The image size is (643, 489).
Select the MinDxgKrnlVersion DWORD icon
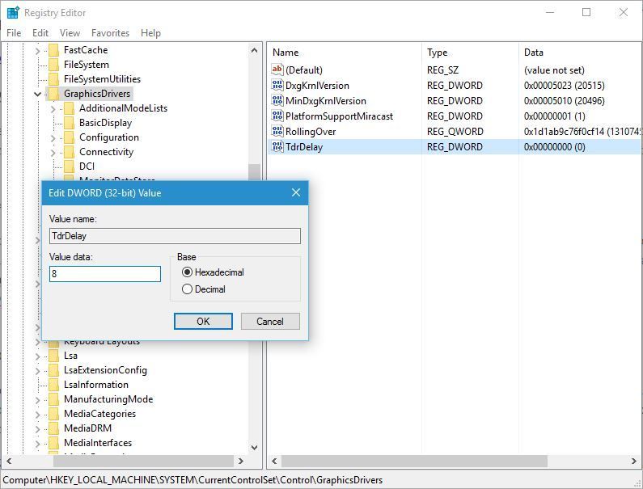pyautogui.click(x=277, y=100)
